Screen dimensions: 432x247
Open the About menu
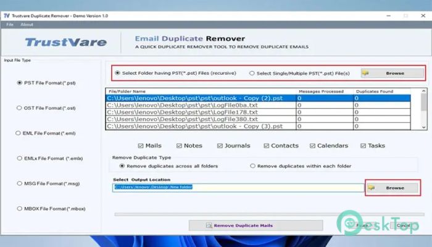[x=27, y=25]
